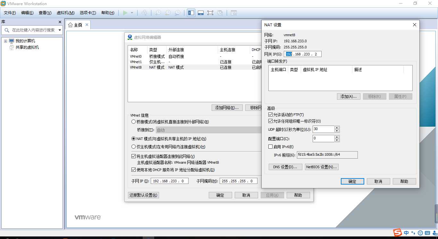
Task: Open NetBIOS 设置(N)... button
Action: click(322, 167)
